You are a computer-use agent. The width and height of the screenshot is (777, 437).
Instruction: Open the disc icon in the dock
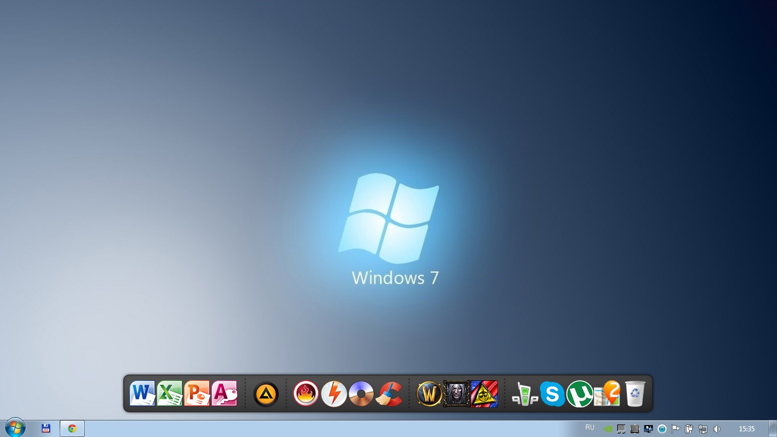(x=361, y=394)
